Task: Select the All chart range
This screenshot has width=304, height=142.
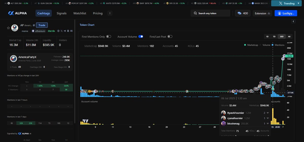Action: pos(289,37)
